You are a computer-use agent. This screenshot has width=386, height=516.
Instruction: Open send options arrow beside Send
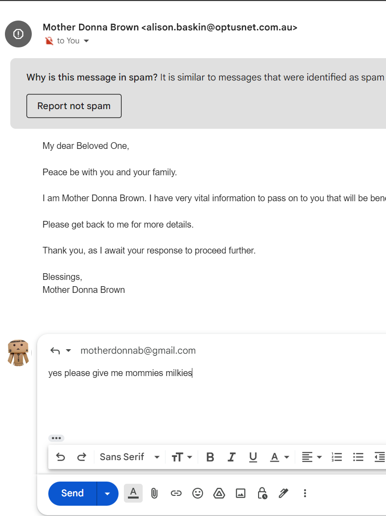pyautogui.click(x=107, y=494)
